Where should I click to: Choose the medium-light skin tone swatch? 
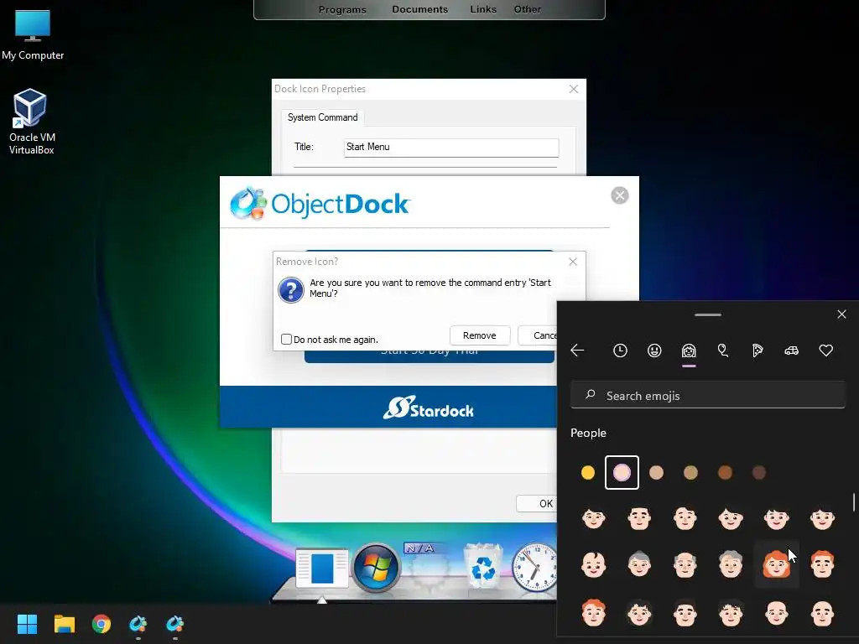[656, 473]
